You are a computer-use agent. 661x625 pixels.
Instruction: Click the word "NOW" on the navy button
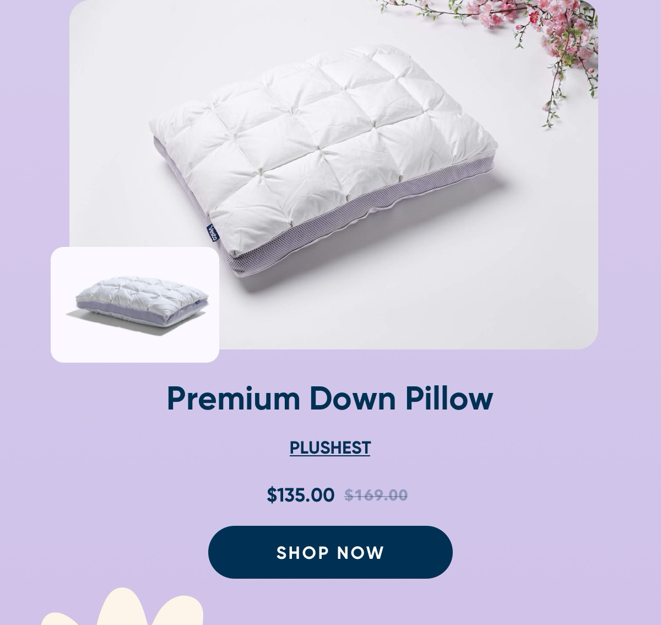[x=361, y=552]
